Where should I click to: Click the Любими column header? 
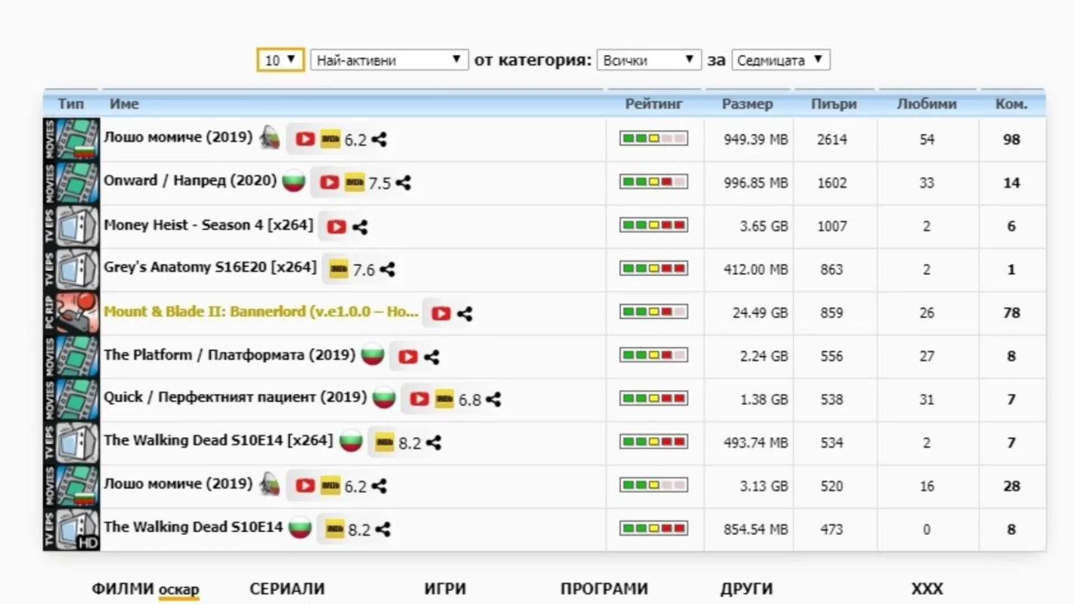point(927,104)
